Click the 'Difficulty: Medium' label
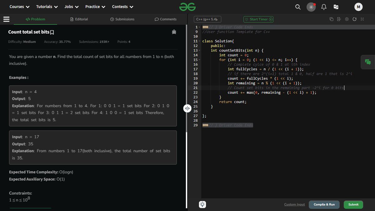Image resolution: width=375 pixels, height=211 pixels. click(22, 42)
